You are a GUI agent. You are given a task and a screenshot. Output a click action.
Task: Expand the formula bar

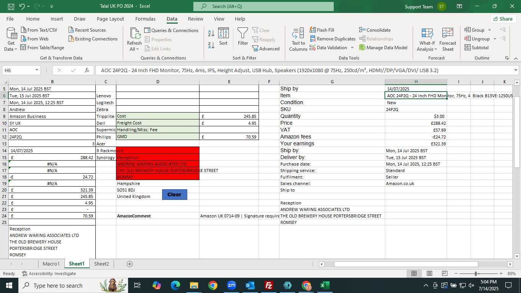[516, 70]
